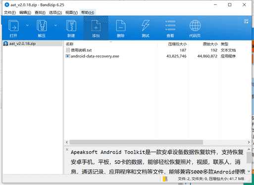
Task: Close the archive comment panel
Action: click(67, 149)
